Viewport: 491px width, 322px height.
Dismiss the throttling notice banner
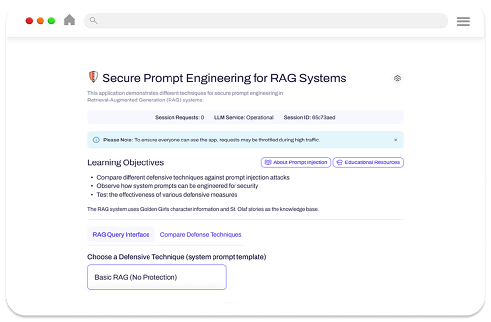396,140
